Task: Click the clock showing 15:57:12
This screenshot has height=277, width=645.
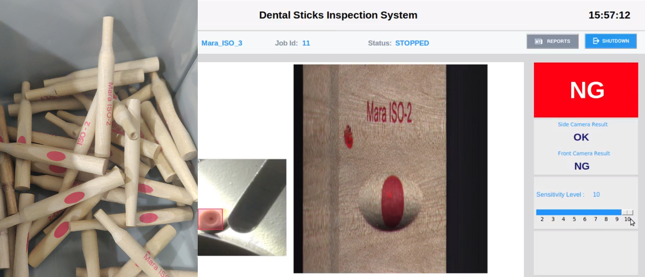Action: click(x=609, y=16)
